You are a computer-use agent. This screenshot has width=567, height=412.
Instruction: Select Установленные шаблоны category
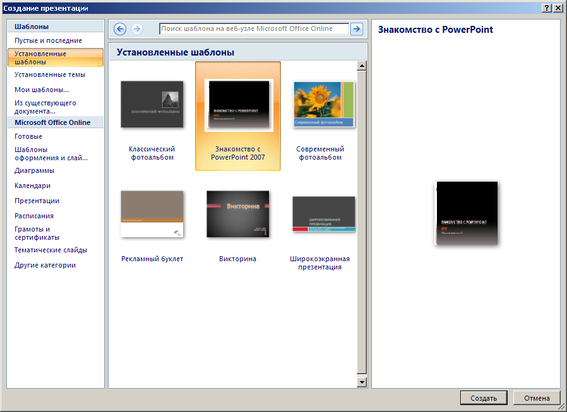coord(56,58)
